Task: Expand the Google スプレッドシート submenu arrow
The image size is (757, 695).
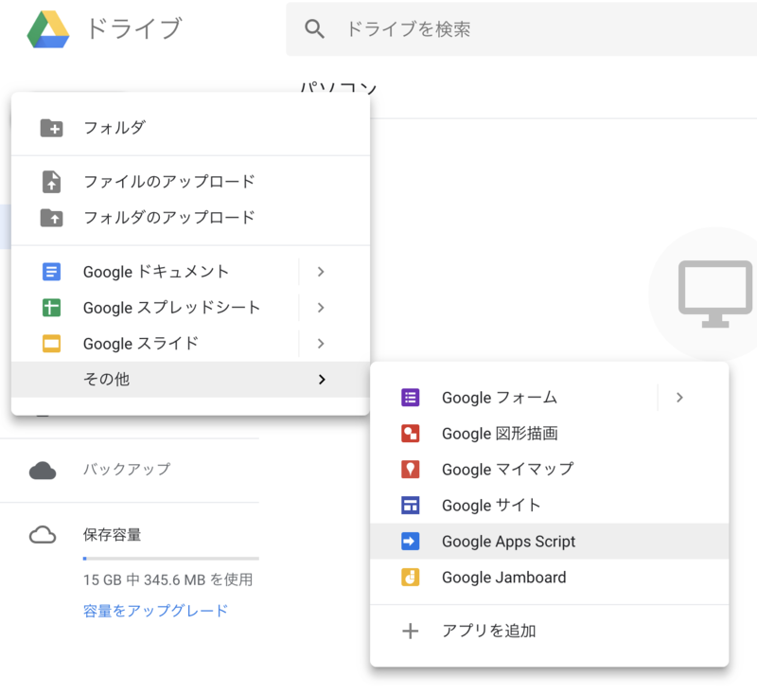Action: tap(321, 308)
